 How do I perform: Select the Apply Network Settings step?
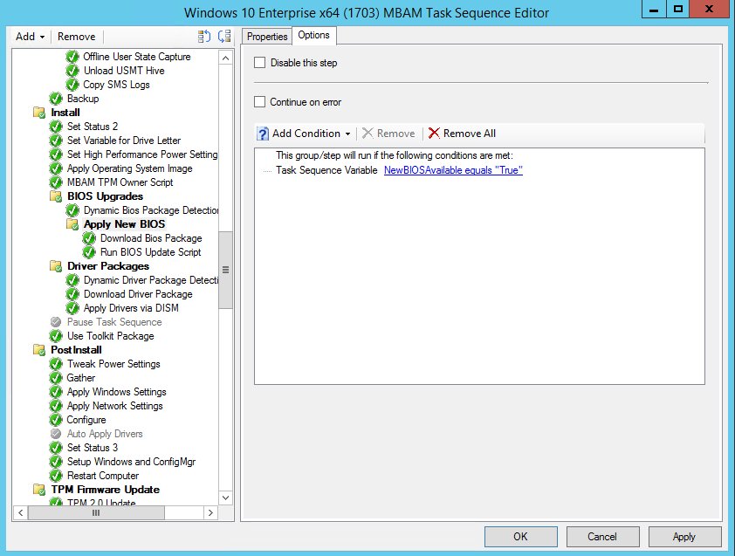click(x=115, y=406)
